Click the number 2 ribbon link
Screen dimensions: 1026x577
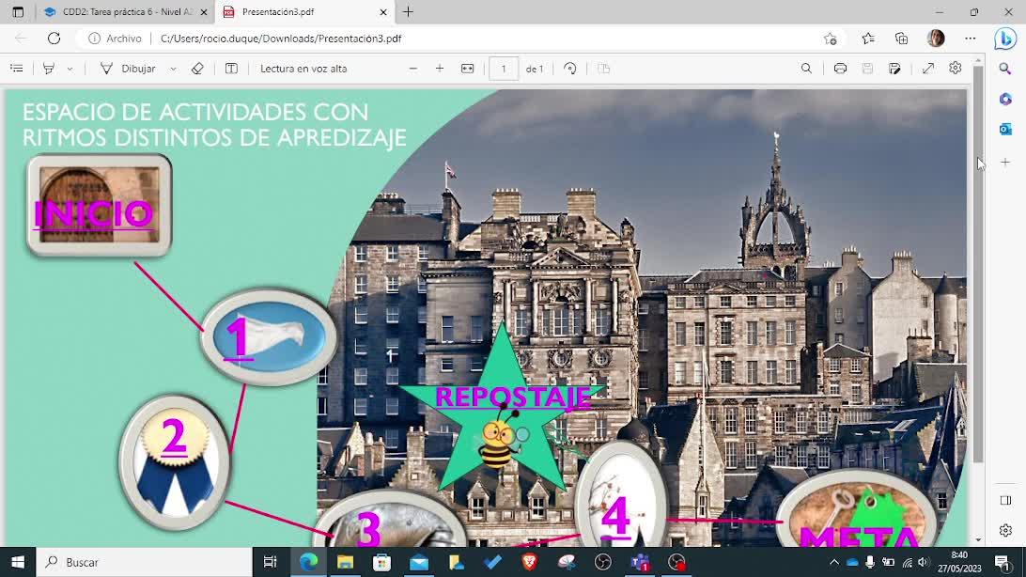pyautogui.click(x=174, y=437)
